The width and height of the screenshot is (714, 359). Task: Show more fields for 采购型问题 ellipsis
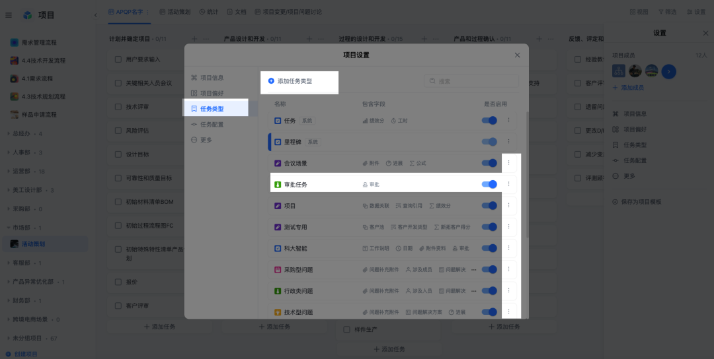pos(473,269)
